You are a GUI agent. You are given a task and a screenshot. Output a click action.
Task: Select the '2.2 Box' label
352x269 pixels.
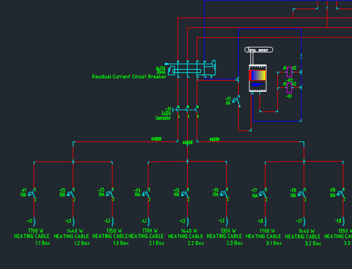coord(196,243)
